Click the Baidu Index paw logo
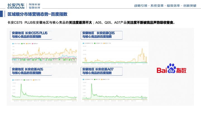Image resolution: width=201 pixels, height=113 pixels. (x=171, y=68)
